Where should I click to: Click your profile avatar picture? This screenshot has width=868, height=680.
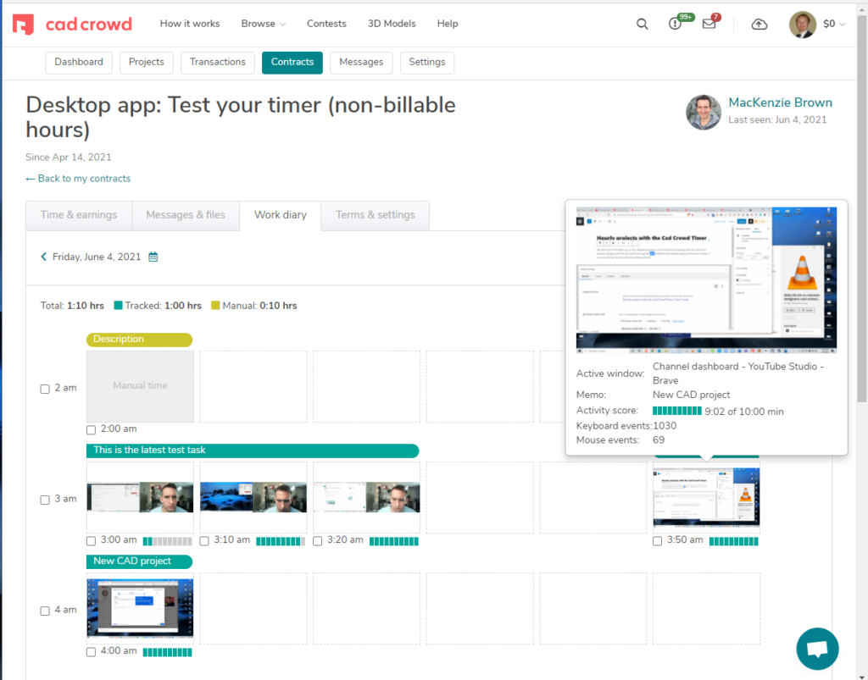[802, 24]
